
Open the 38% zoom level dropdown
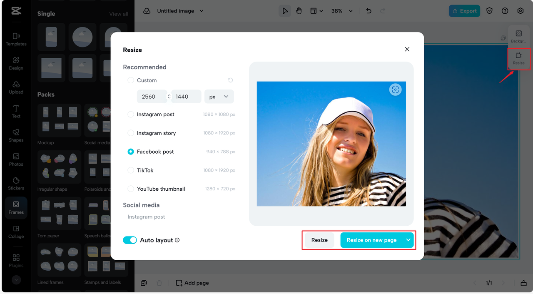pos(342,11)
